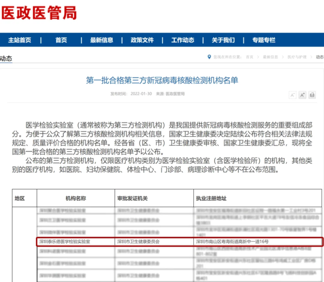Select 政策文件 in the navigation bar

[x=142, y=40]
